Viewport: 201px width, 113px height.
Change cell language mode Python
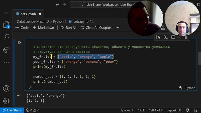pyautogui.click(x=190, y=88)
